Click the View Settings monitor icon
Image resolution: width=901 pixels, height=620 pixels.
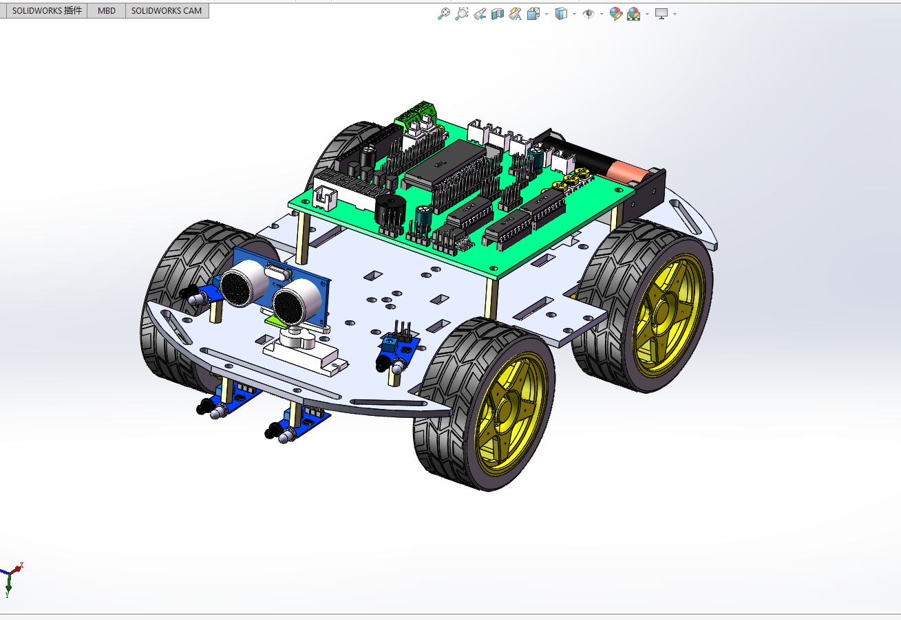pyautogui.click(x=661, y=14)
